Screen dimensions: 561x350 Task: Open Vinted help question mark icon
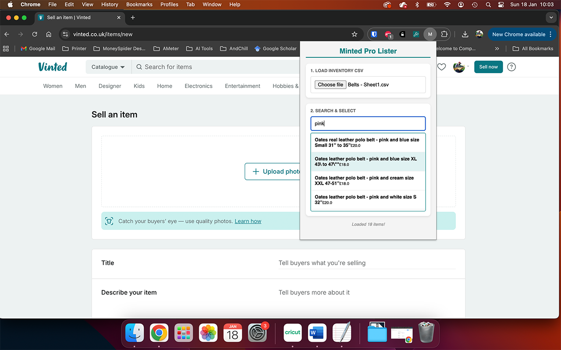511,67
